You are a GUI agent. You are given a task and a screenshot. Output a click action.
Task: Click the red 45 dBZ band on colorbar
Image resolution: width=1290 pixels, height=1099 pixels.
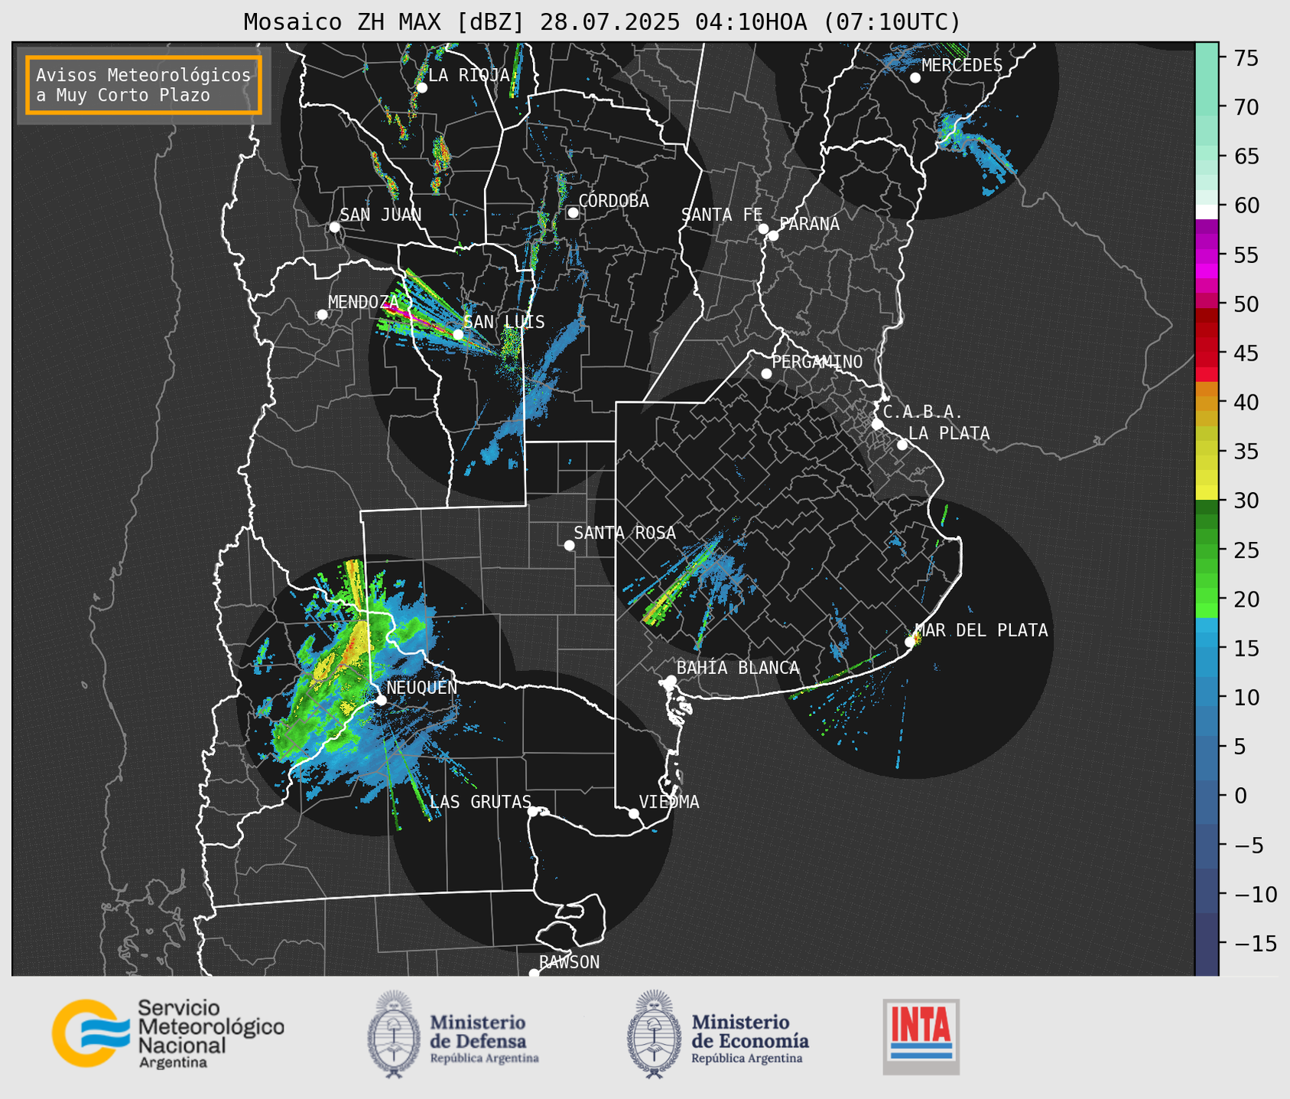(x=1207, y=353)
